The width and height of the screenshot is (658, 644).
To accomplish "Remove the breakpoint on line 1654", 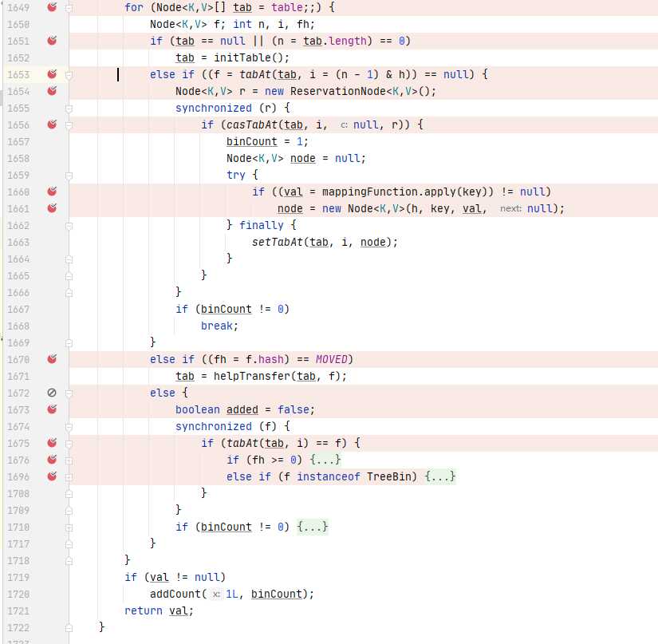I will (x=52, y=91).
